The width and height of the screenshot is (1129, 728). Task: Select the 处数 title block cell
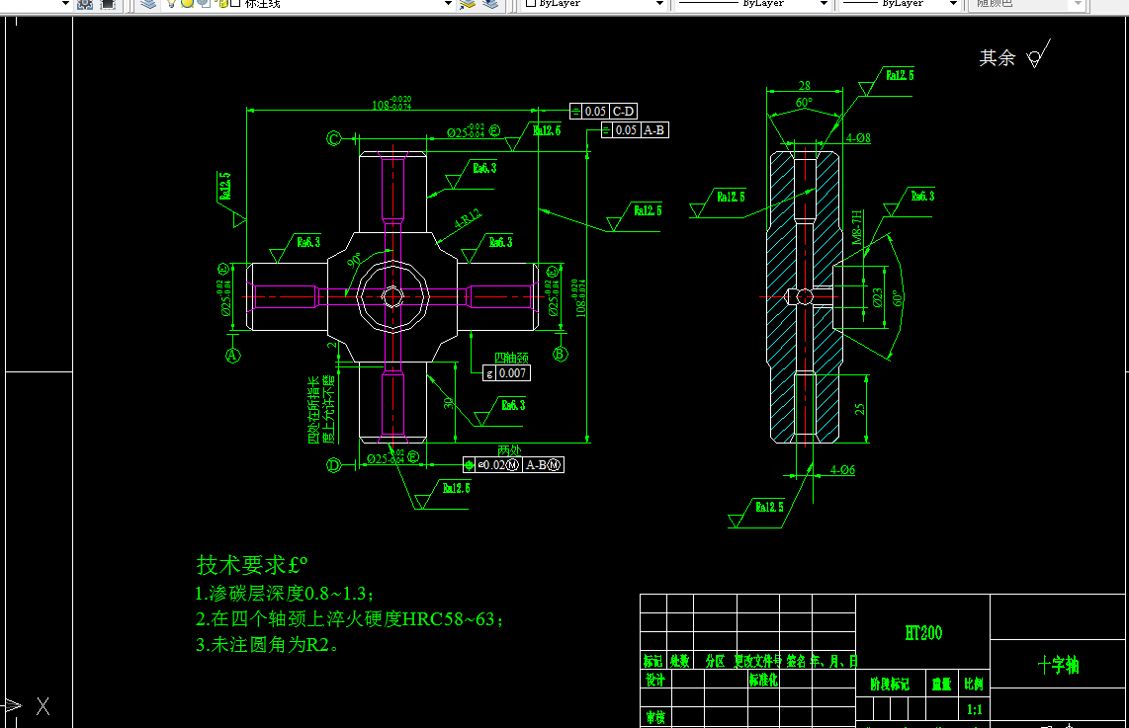point(680,661)
